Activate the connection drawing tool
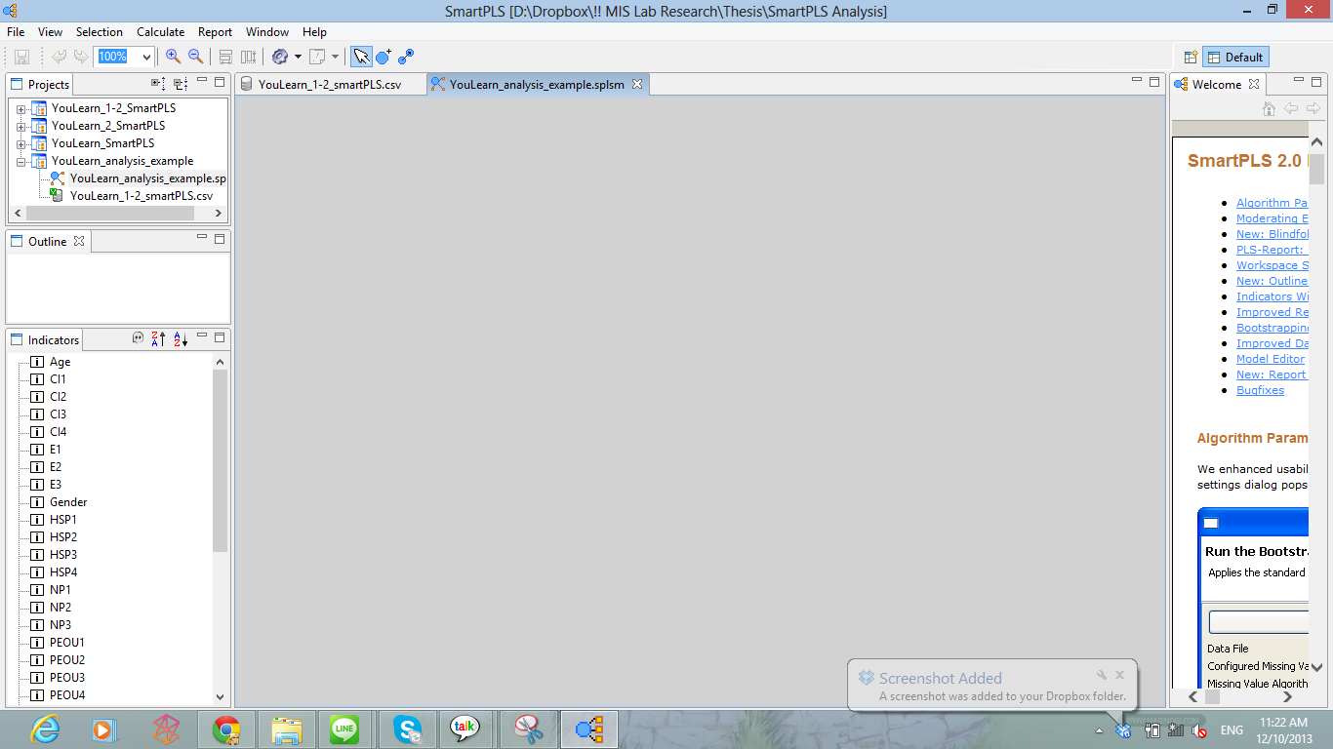1333x749 pixels. click(406, 57)
